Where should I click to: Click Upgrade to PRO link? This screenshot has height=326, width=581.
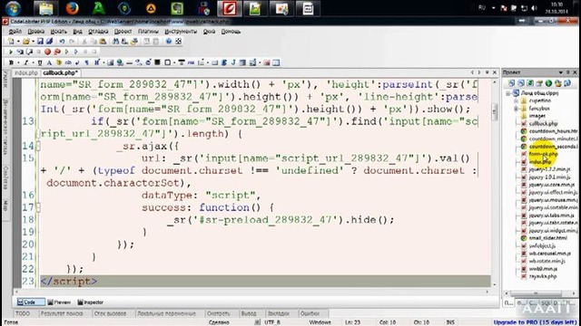[536, 322]
